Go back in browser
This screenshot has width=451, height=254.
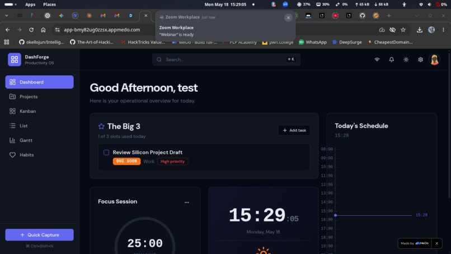(7, 30)
